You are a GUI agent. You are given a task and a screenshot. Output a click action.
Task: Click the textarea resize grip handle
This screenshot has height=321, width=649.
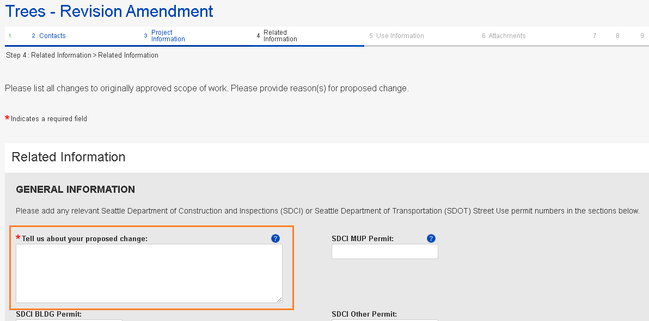click(x=279, y=299)
